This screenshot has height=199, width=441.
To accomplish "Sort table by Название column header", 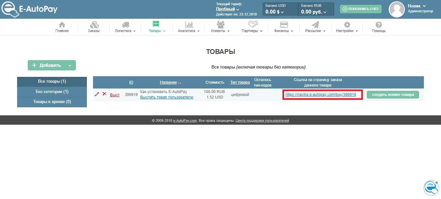I will click(168, 82).
